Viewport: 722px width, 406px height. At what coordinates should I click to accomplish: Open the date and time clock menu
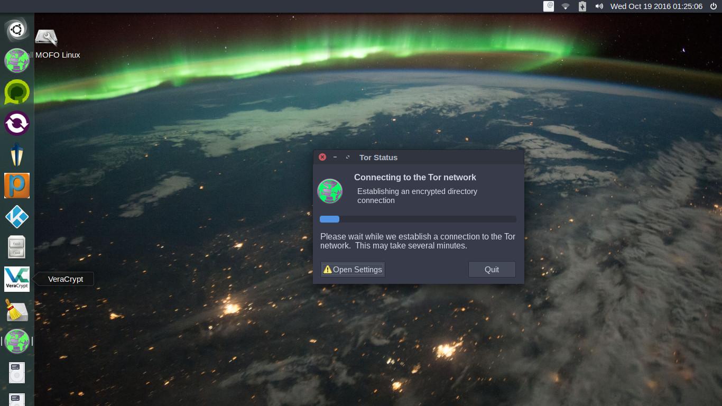click(656, 6)
